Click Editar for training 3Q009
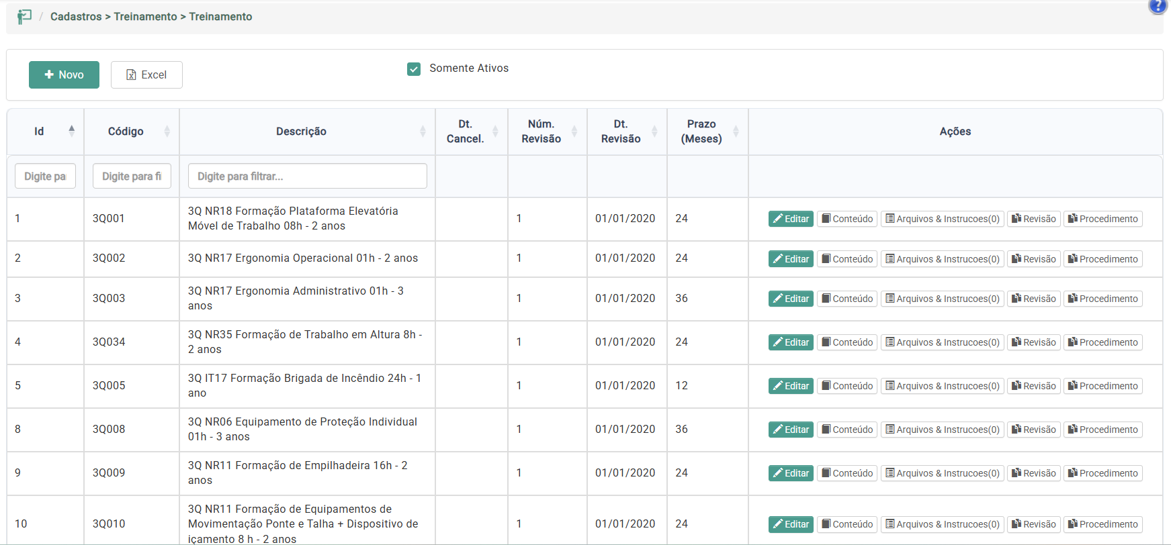1171x545 pixels. point(791,473)
